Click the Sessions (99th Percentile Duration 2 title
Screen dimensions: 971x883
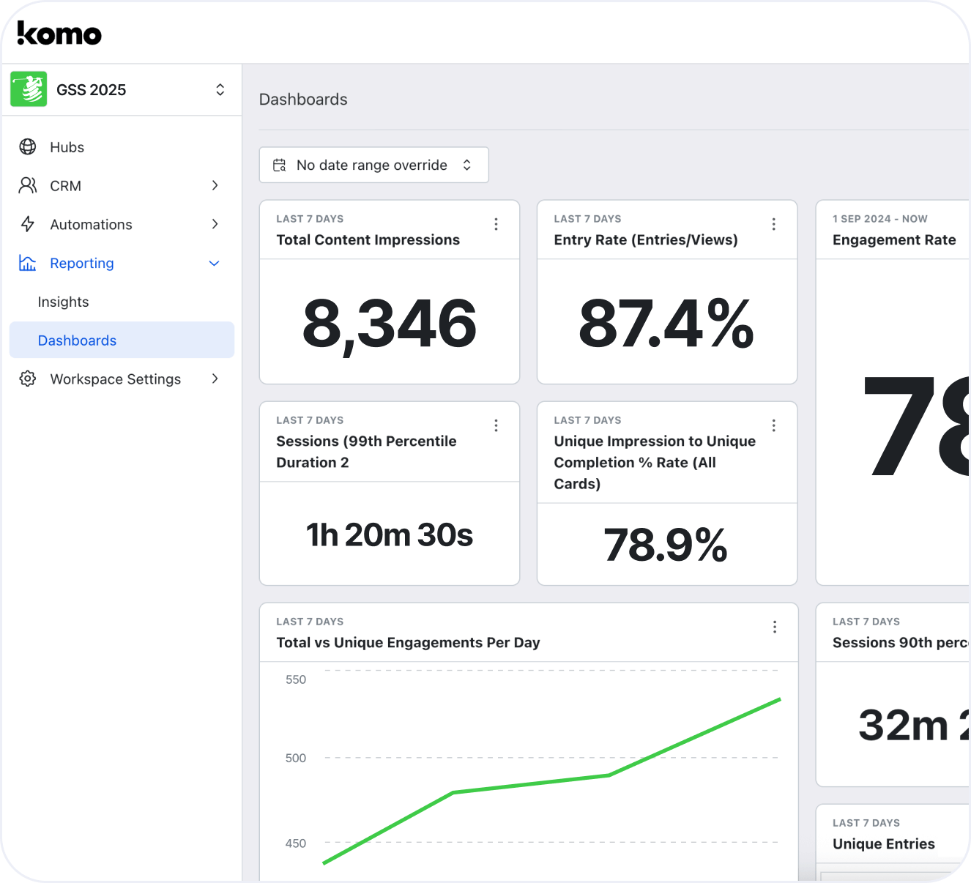coord(366,452)
